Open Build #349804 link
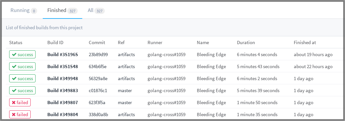345x121 pixels. point(62,115)
